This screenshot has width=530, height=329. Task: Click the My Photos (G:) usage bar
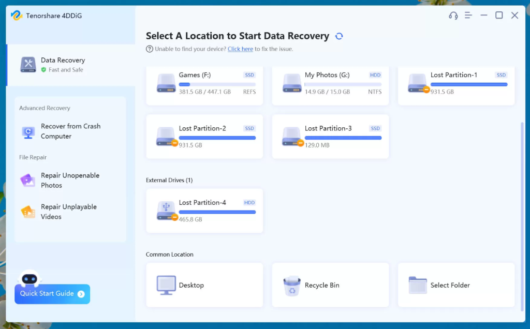pyautogui.click(x=343, y=84)
